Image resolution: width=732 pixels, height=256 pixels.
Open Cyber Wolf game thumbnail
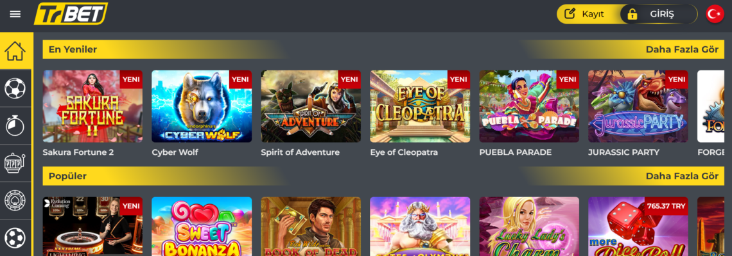(x=202, y=106)
